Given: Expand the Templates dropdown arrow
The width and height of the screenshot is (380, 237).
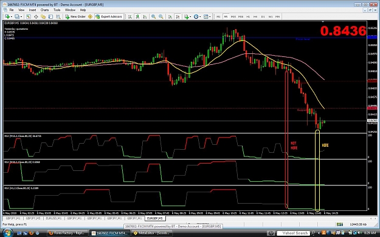Looking at the screenshot, I should pos(210,17).
